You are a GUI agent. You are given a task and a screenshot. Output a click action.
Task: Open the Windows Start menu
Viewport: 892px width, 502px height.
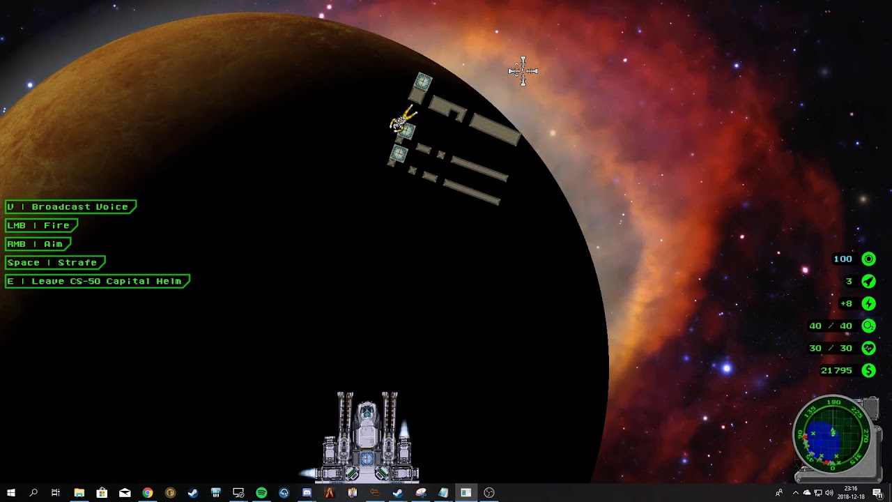click(10, 493)
